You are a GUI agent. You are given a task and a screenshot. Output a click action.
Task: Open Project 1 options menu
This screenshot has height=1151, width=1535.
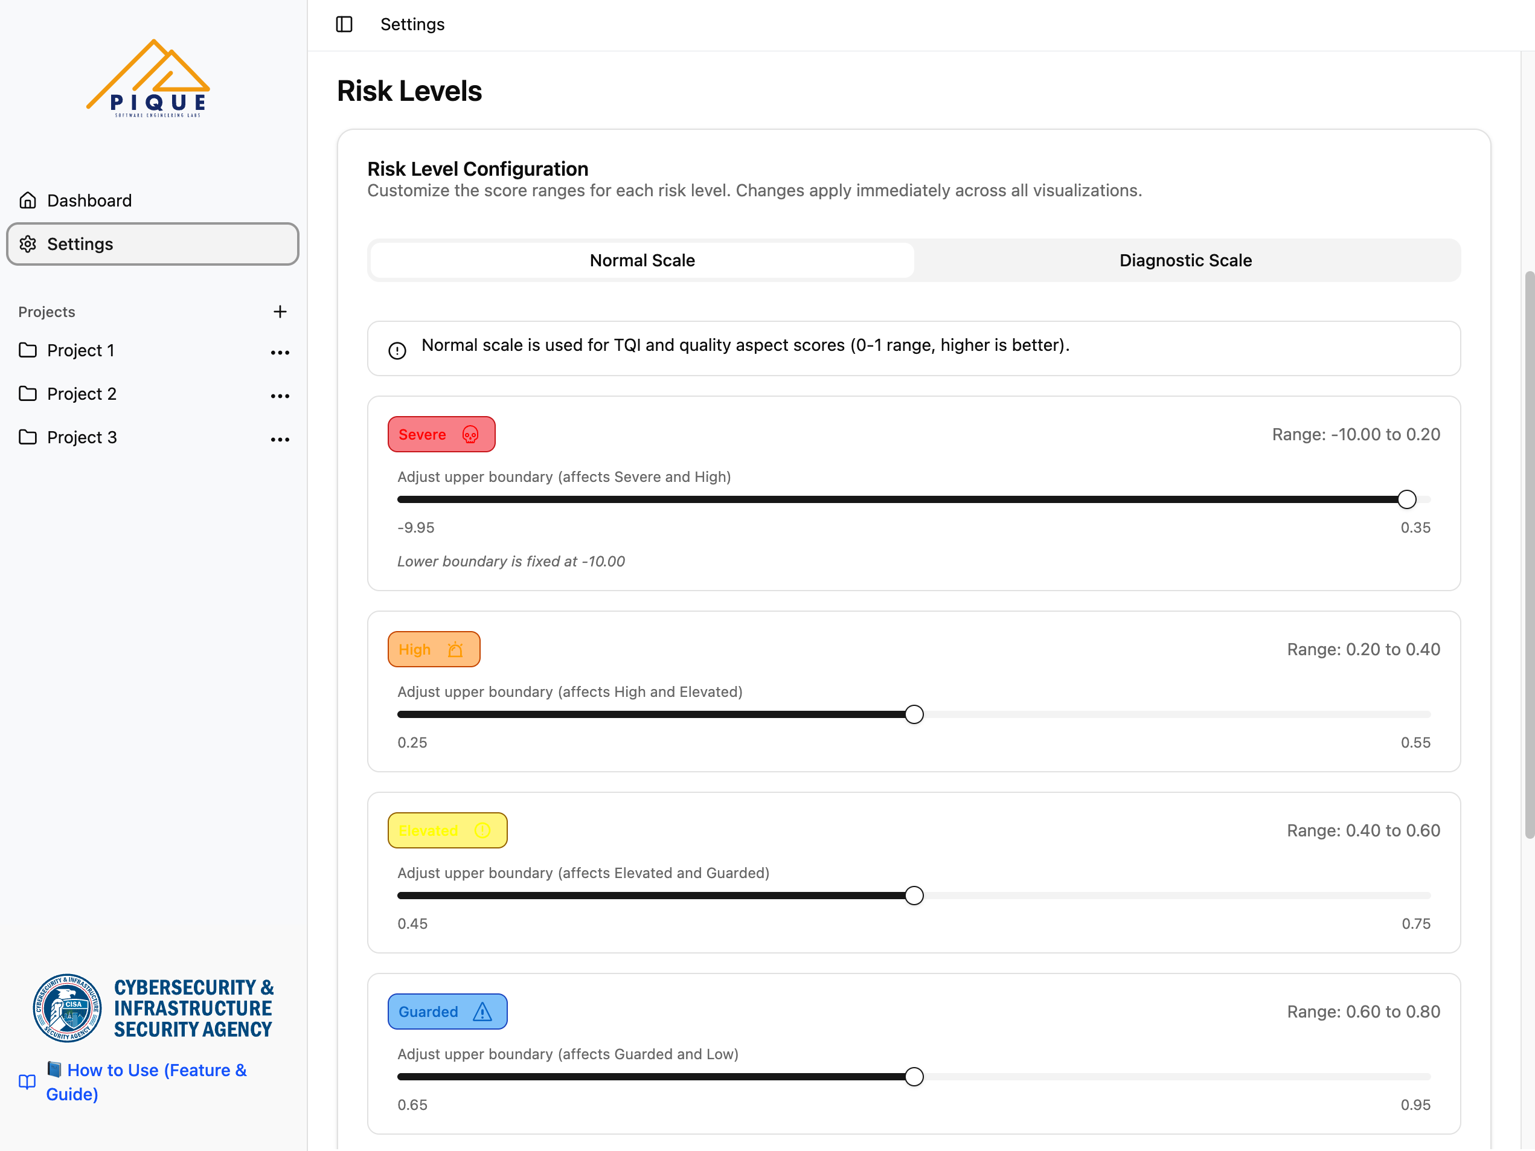(280, 353)
